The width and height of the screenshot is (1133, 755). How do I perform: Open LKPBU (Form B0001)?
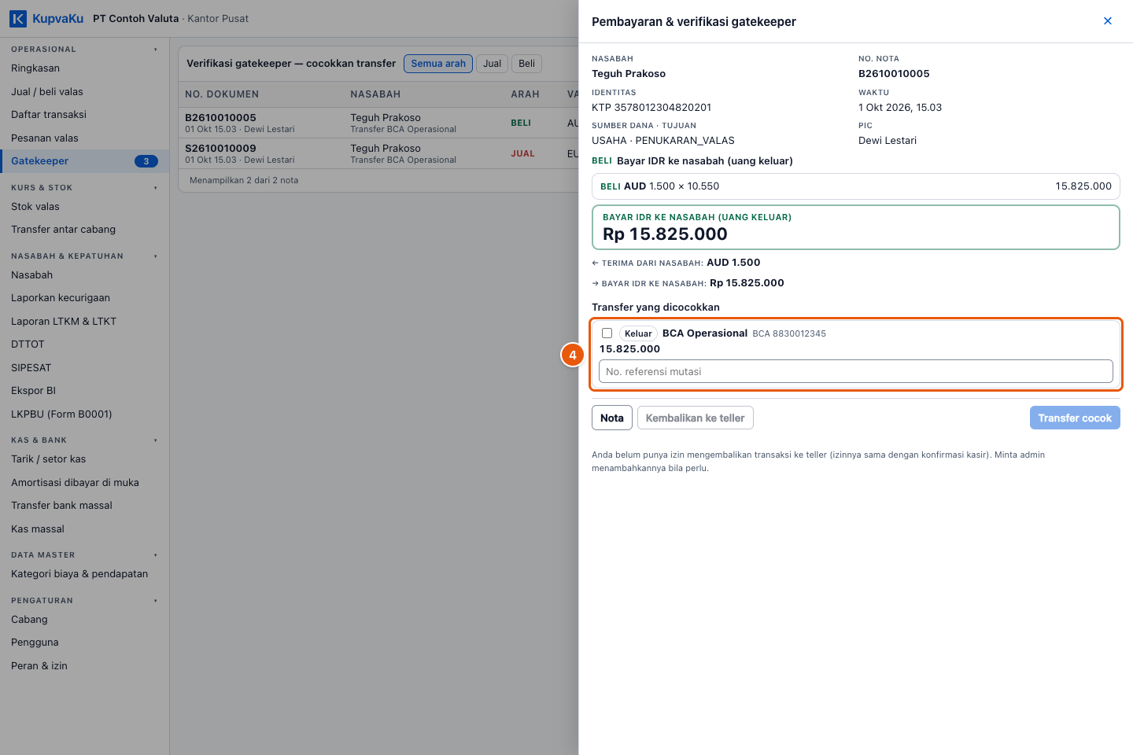tap(84, 414)
